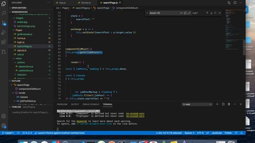The image size is (255, 143).
Task: Click the Prettier status bar item
Action: [228, 133]
